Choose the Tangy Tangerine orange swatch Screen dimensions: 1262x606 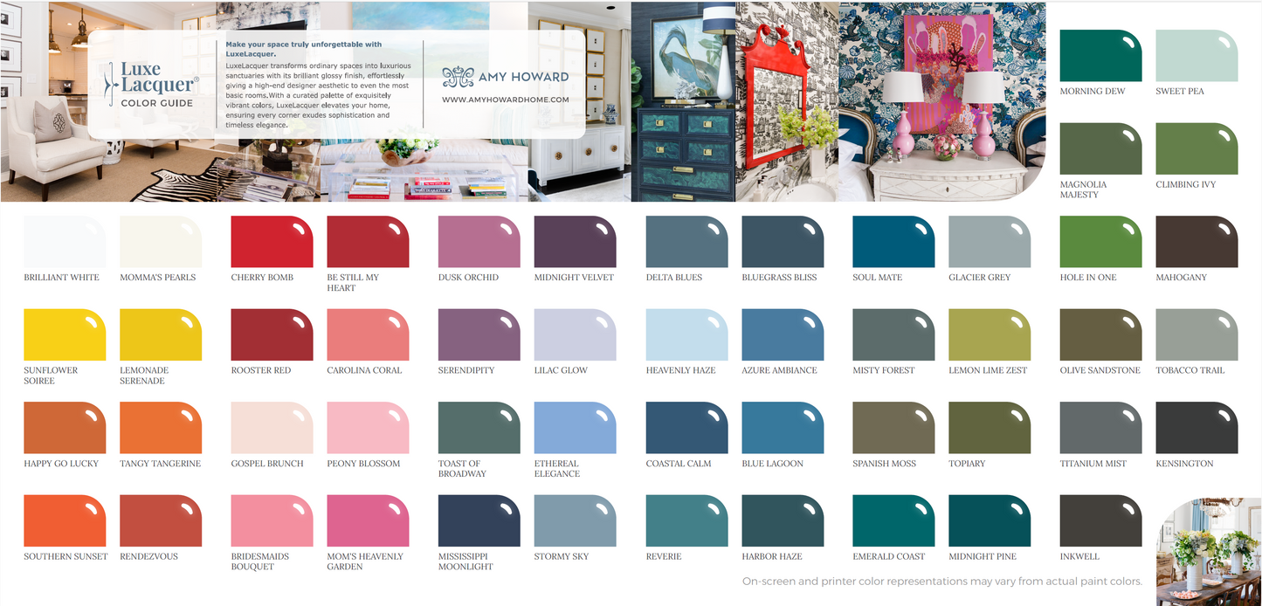161,428
